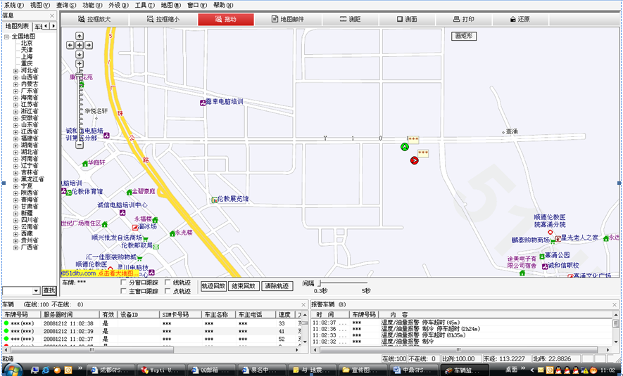Click the zoom-in plus above the zoom bar
Screen dimensions: 623x376
point(80,64)
